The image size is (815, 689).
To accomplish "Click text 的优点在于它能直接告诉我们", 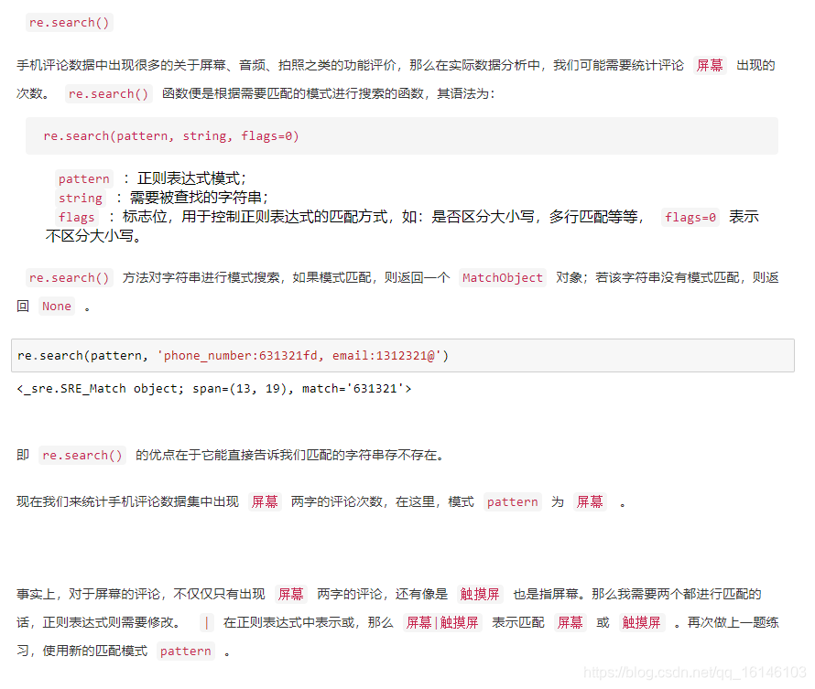I will point(221,456).
